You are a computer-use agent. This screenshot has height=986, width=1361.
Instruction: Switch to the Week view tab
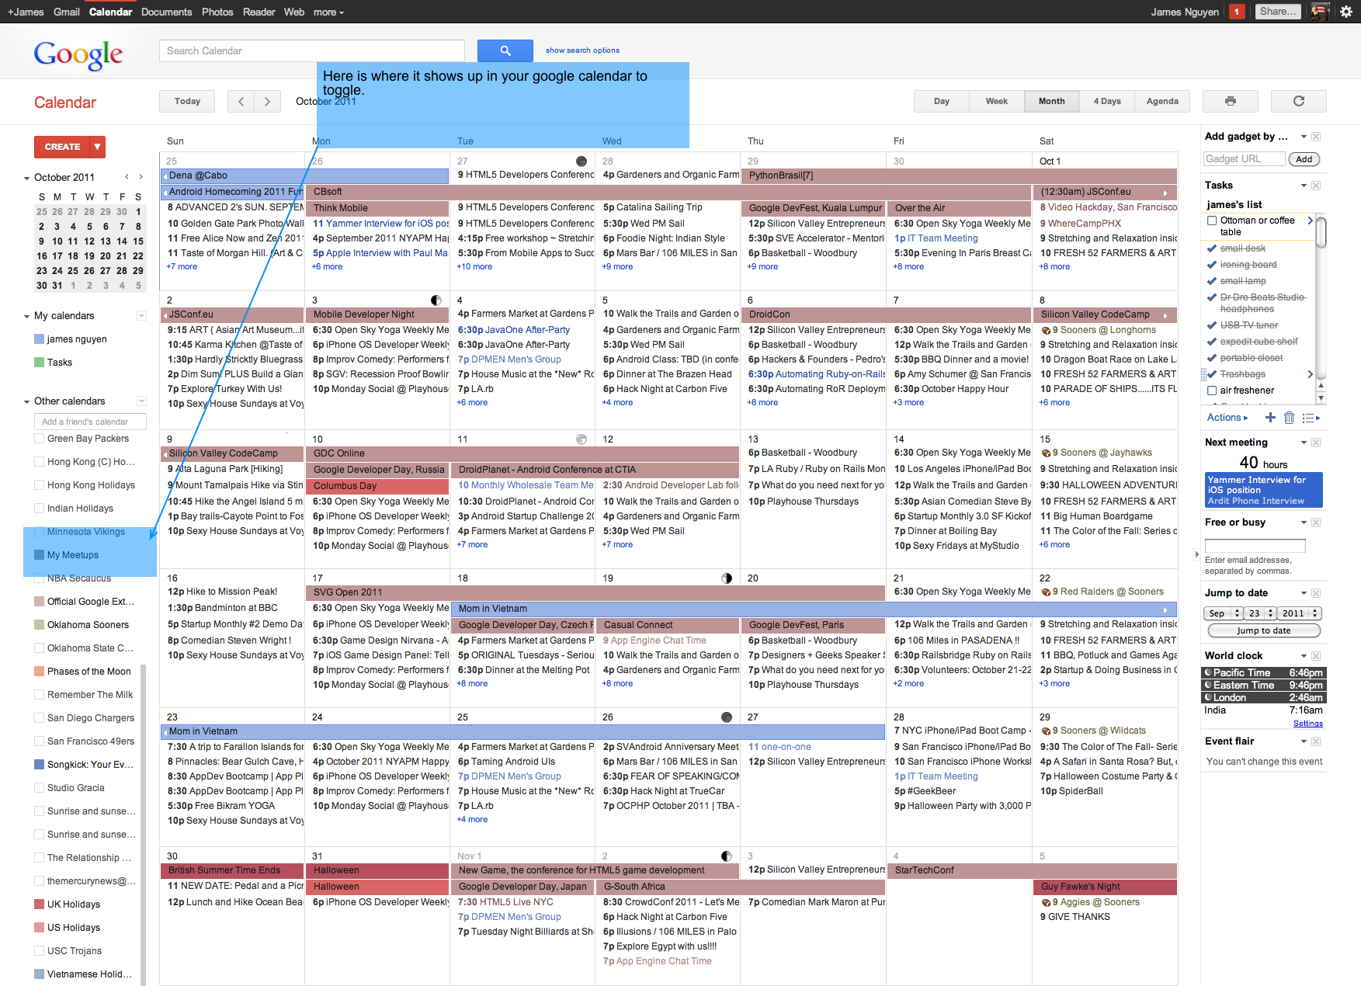pos(996,101)
